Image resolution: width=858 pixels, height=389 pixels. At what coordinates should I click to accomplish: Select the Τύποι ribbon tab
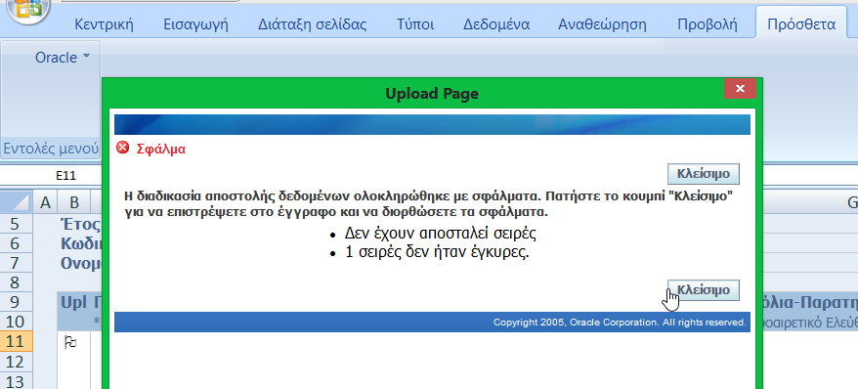click(x=415, y=24)
